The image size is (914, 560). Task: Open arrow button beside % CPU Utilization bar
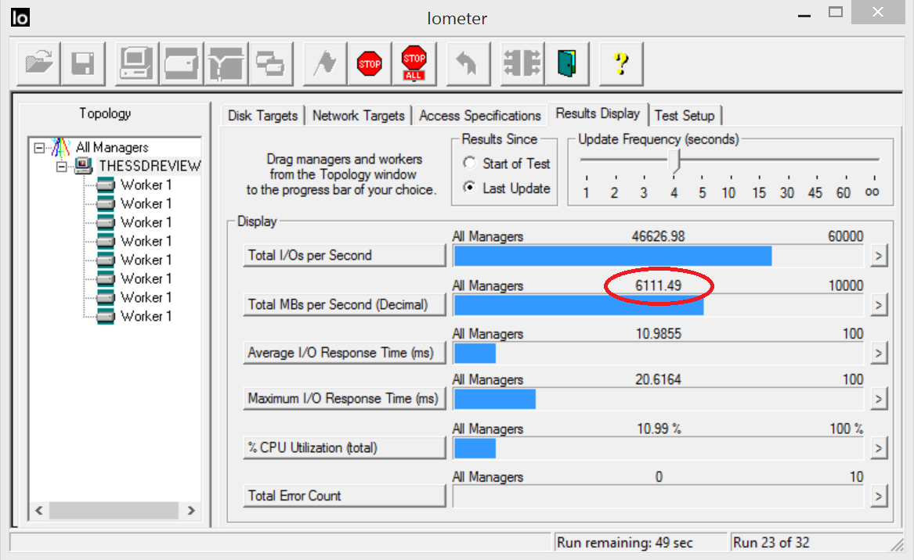click(879, 448)
